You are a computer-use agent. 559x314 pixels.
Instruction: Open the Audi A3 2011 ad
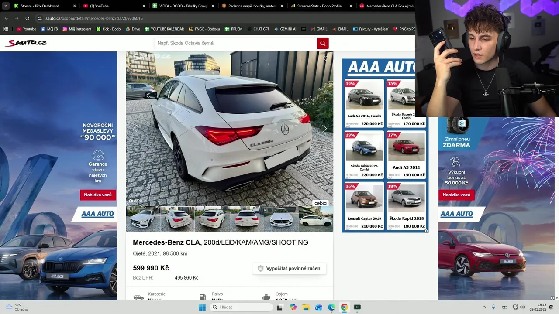(x=406, y=155)
